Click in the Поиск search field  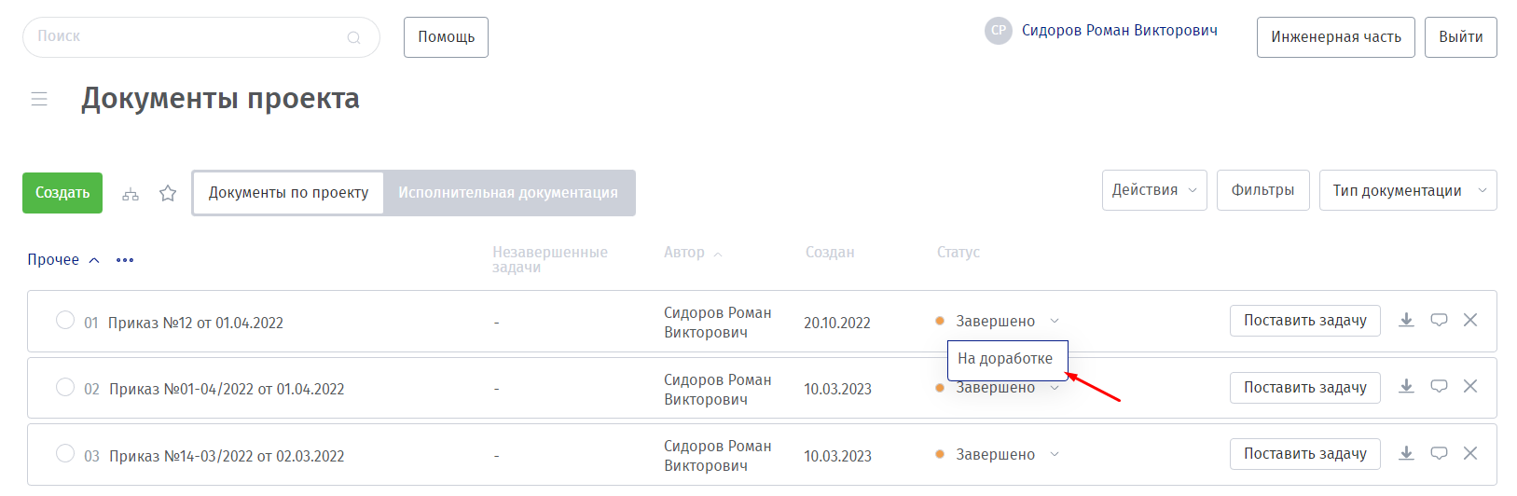click(x=186, y=37)
